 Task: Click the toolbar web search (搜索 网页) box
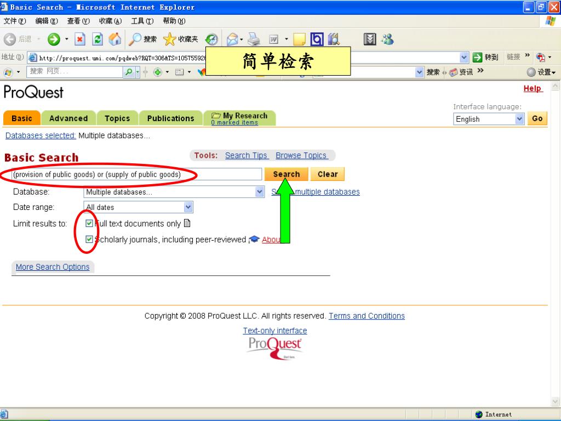75,72
